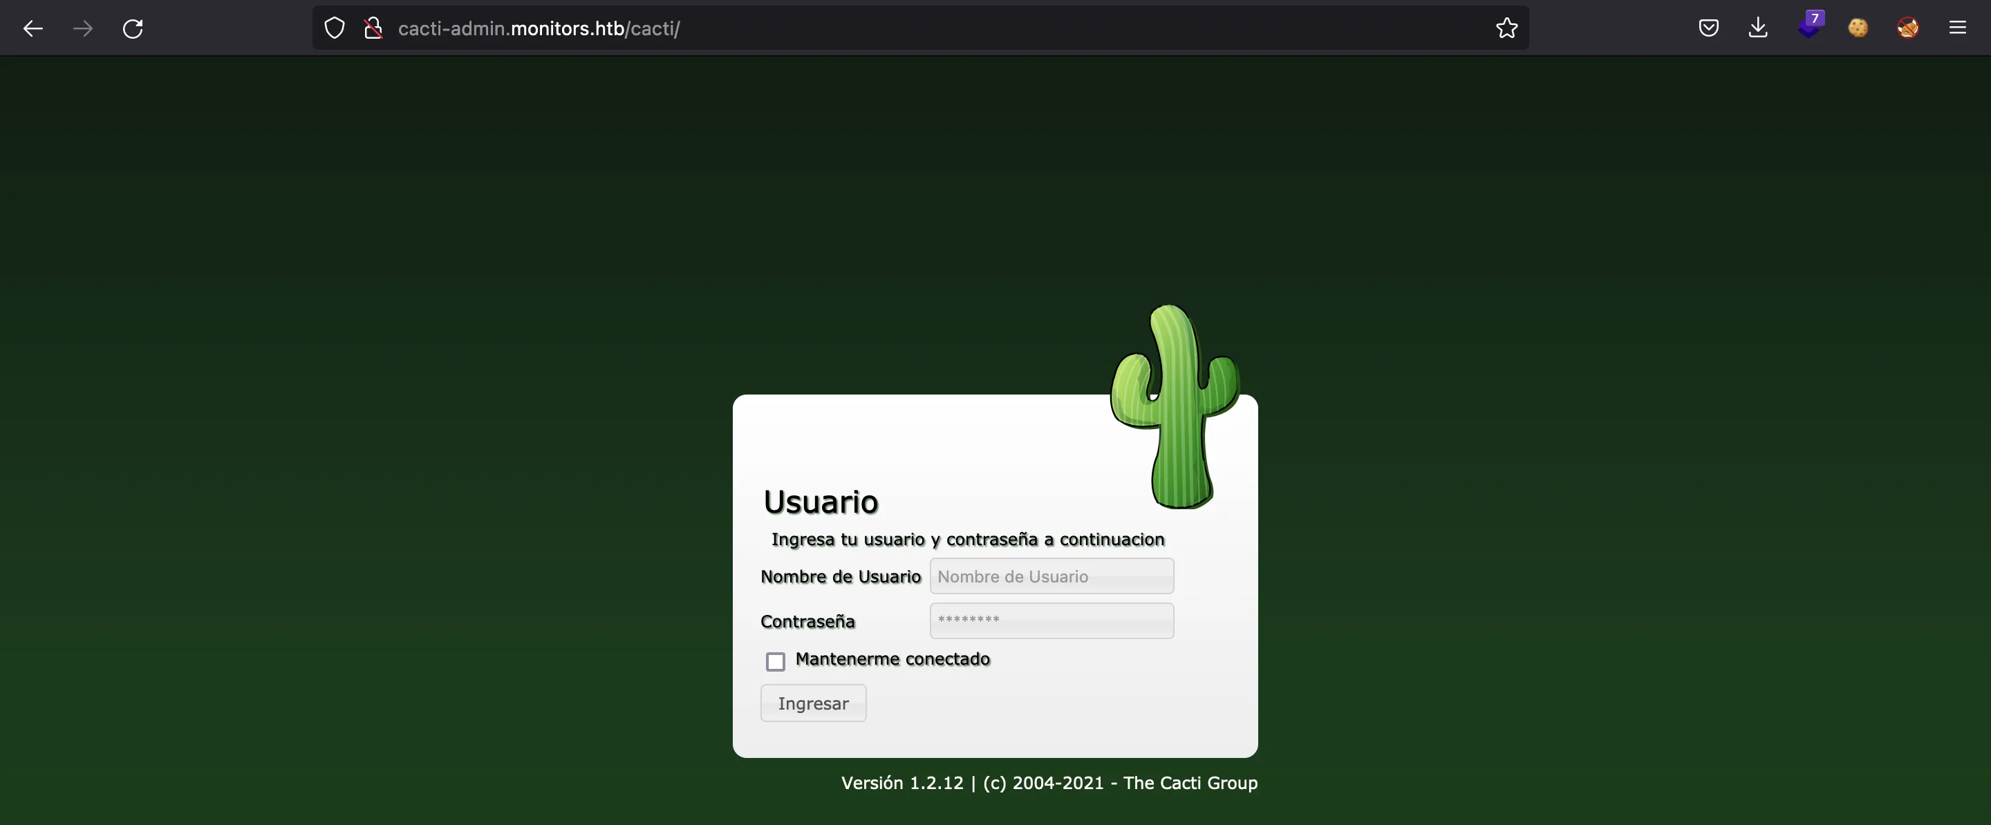Viewport: 1991px width, 825px height.
Task: Open the cookie editor extension
Action: 1858,28
